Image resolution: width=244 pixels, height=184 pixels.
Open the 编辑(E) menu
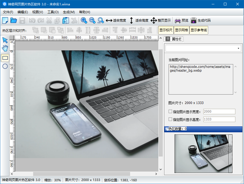coord(23,12)
